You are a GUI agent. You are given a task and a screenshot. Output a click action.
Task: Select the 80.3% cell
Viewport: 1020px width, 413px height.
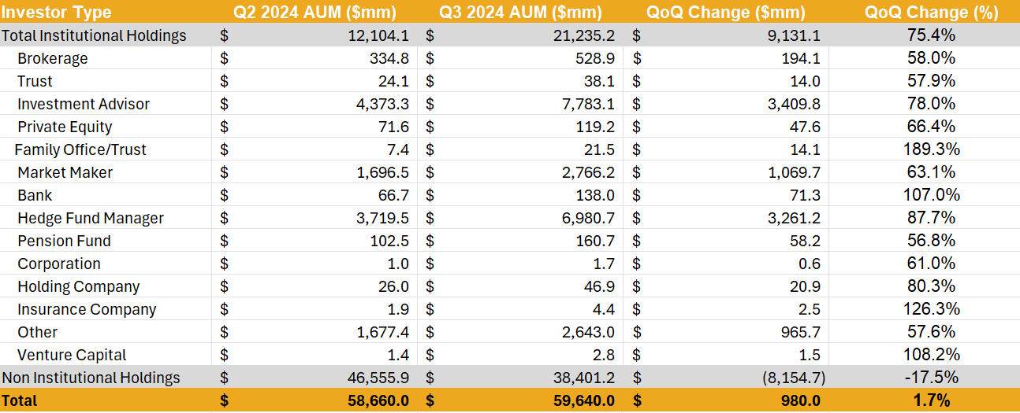pyautogui.click(x=931, y=286)
